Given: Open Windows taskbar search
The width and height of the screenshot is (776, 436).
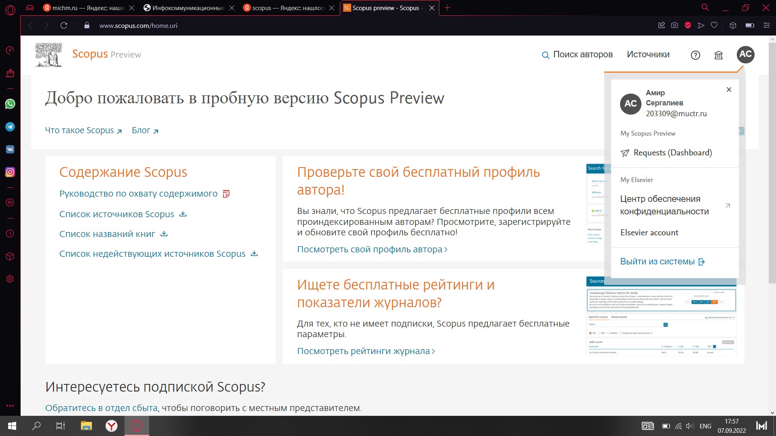Looking at the screenshot, I should pyautogui.click(x=36, y=426).
